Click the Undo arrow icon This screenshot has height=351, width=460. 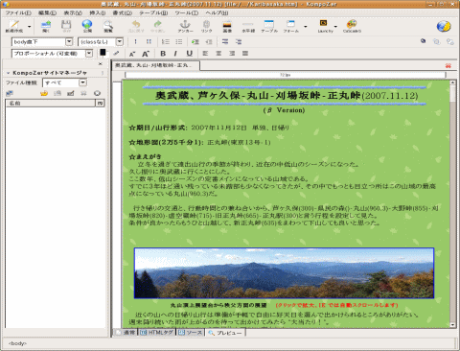(x=136, y=26)
